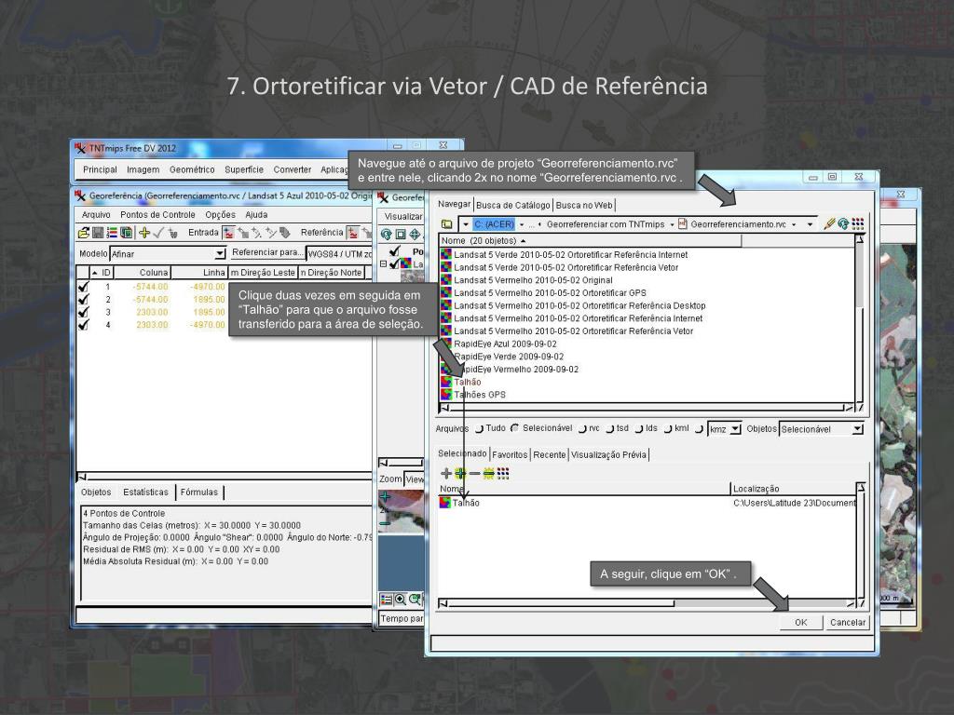The image size is (954, 715).
Task: Select the Selecionável radio button
Action: 515,428
